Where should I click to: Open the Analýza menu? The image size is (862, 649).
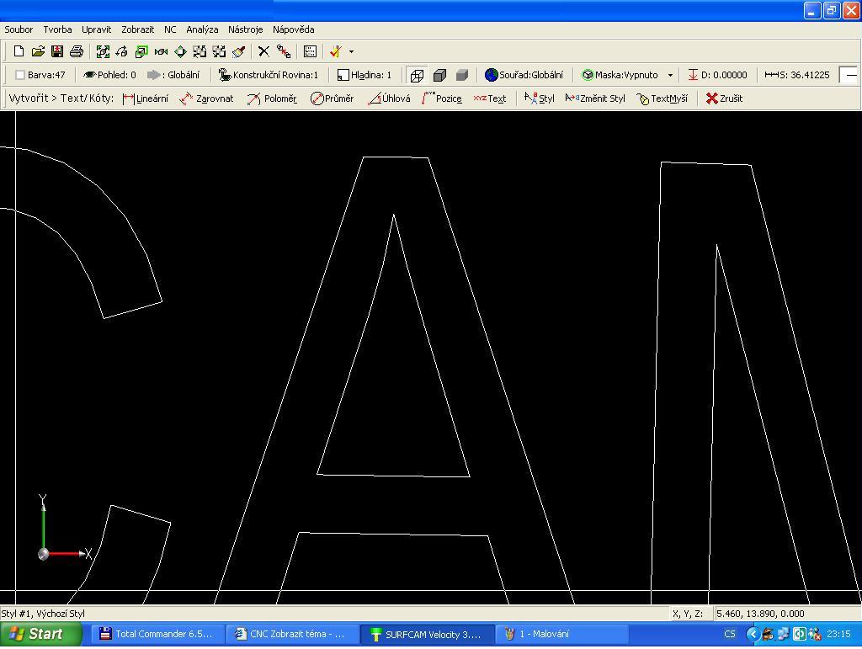pyautogui.click(x=202, y=29)
